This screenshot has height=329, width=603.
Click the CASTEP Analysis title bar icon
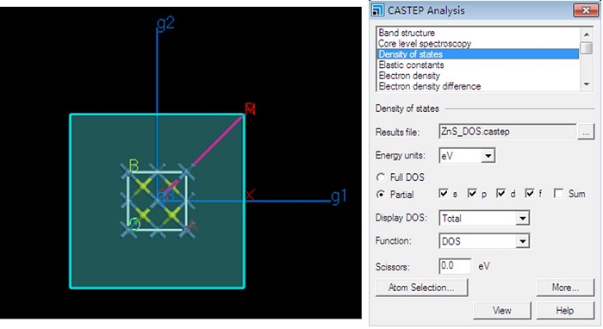click(x=377, y=10)
